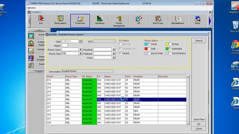The height and width of the screenshot is (134, 239).
Task: Select room 324 in the list
Action: coord(117,122)
